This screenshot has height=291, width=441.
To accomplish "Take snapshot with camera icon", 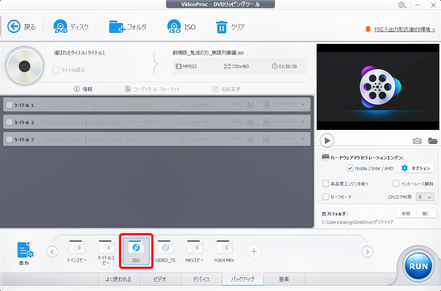I will tap(417, 141).
